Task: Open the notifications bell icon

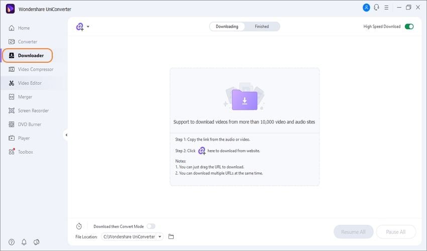Action: pos(24,242)
